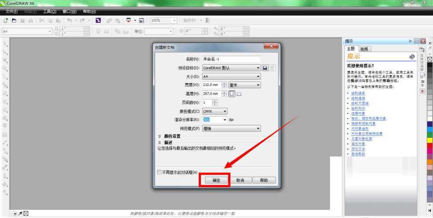Click red X icon on docker side strip
This screenshot has height=218, width=433.
[x=422, y=91]
